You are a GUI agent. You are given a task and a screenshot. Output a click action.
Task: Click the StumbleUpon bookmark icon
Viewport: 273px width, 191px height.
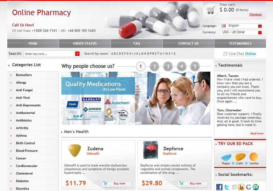click(x=256, y=187)
